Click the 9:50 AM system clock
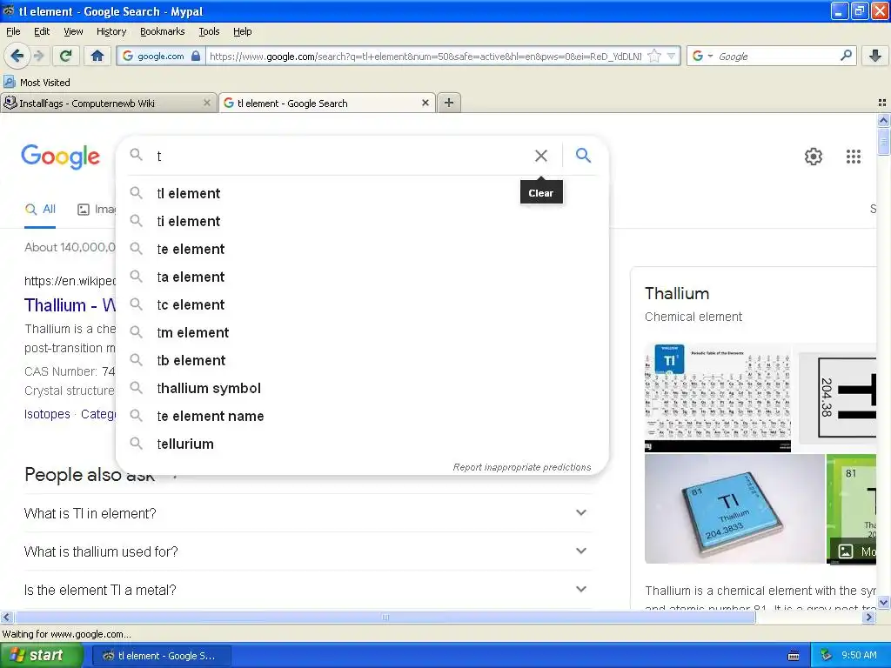The width and height of the screenshot is (891, 668). click(x=859, y=656)
